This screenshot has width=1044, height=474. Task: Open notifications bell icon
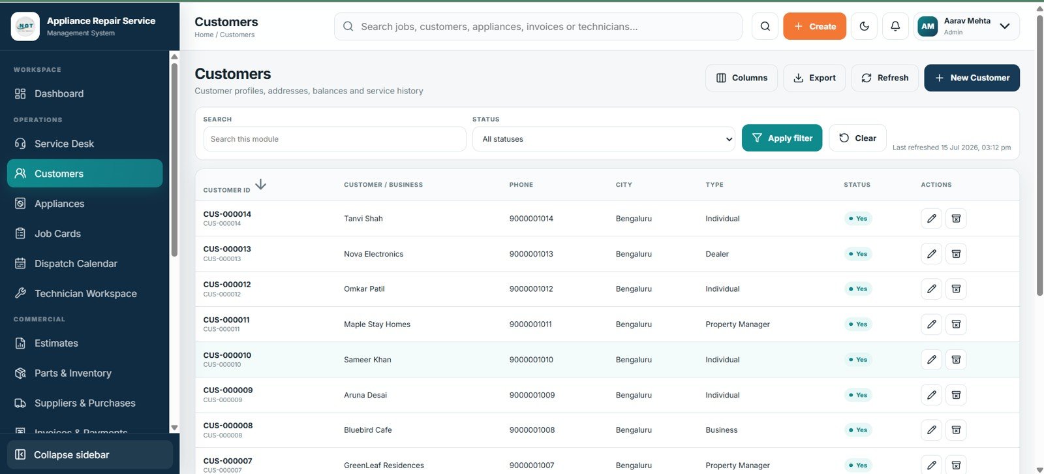(x=895, y=26)
